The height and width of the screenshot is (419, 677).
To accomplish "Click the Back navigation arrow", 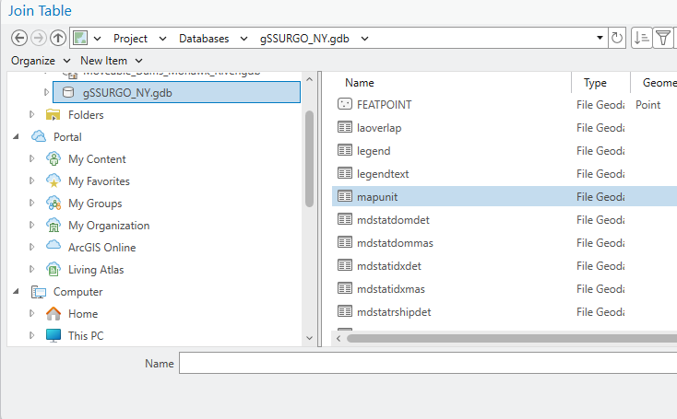I will [x=19, y=39].
